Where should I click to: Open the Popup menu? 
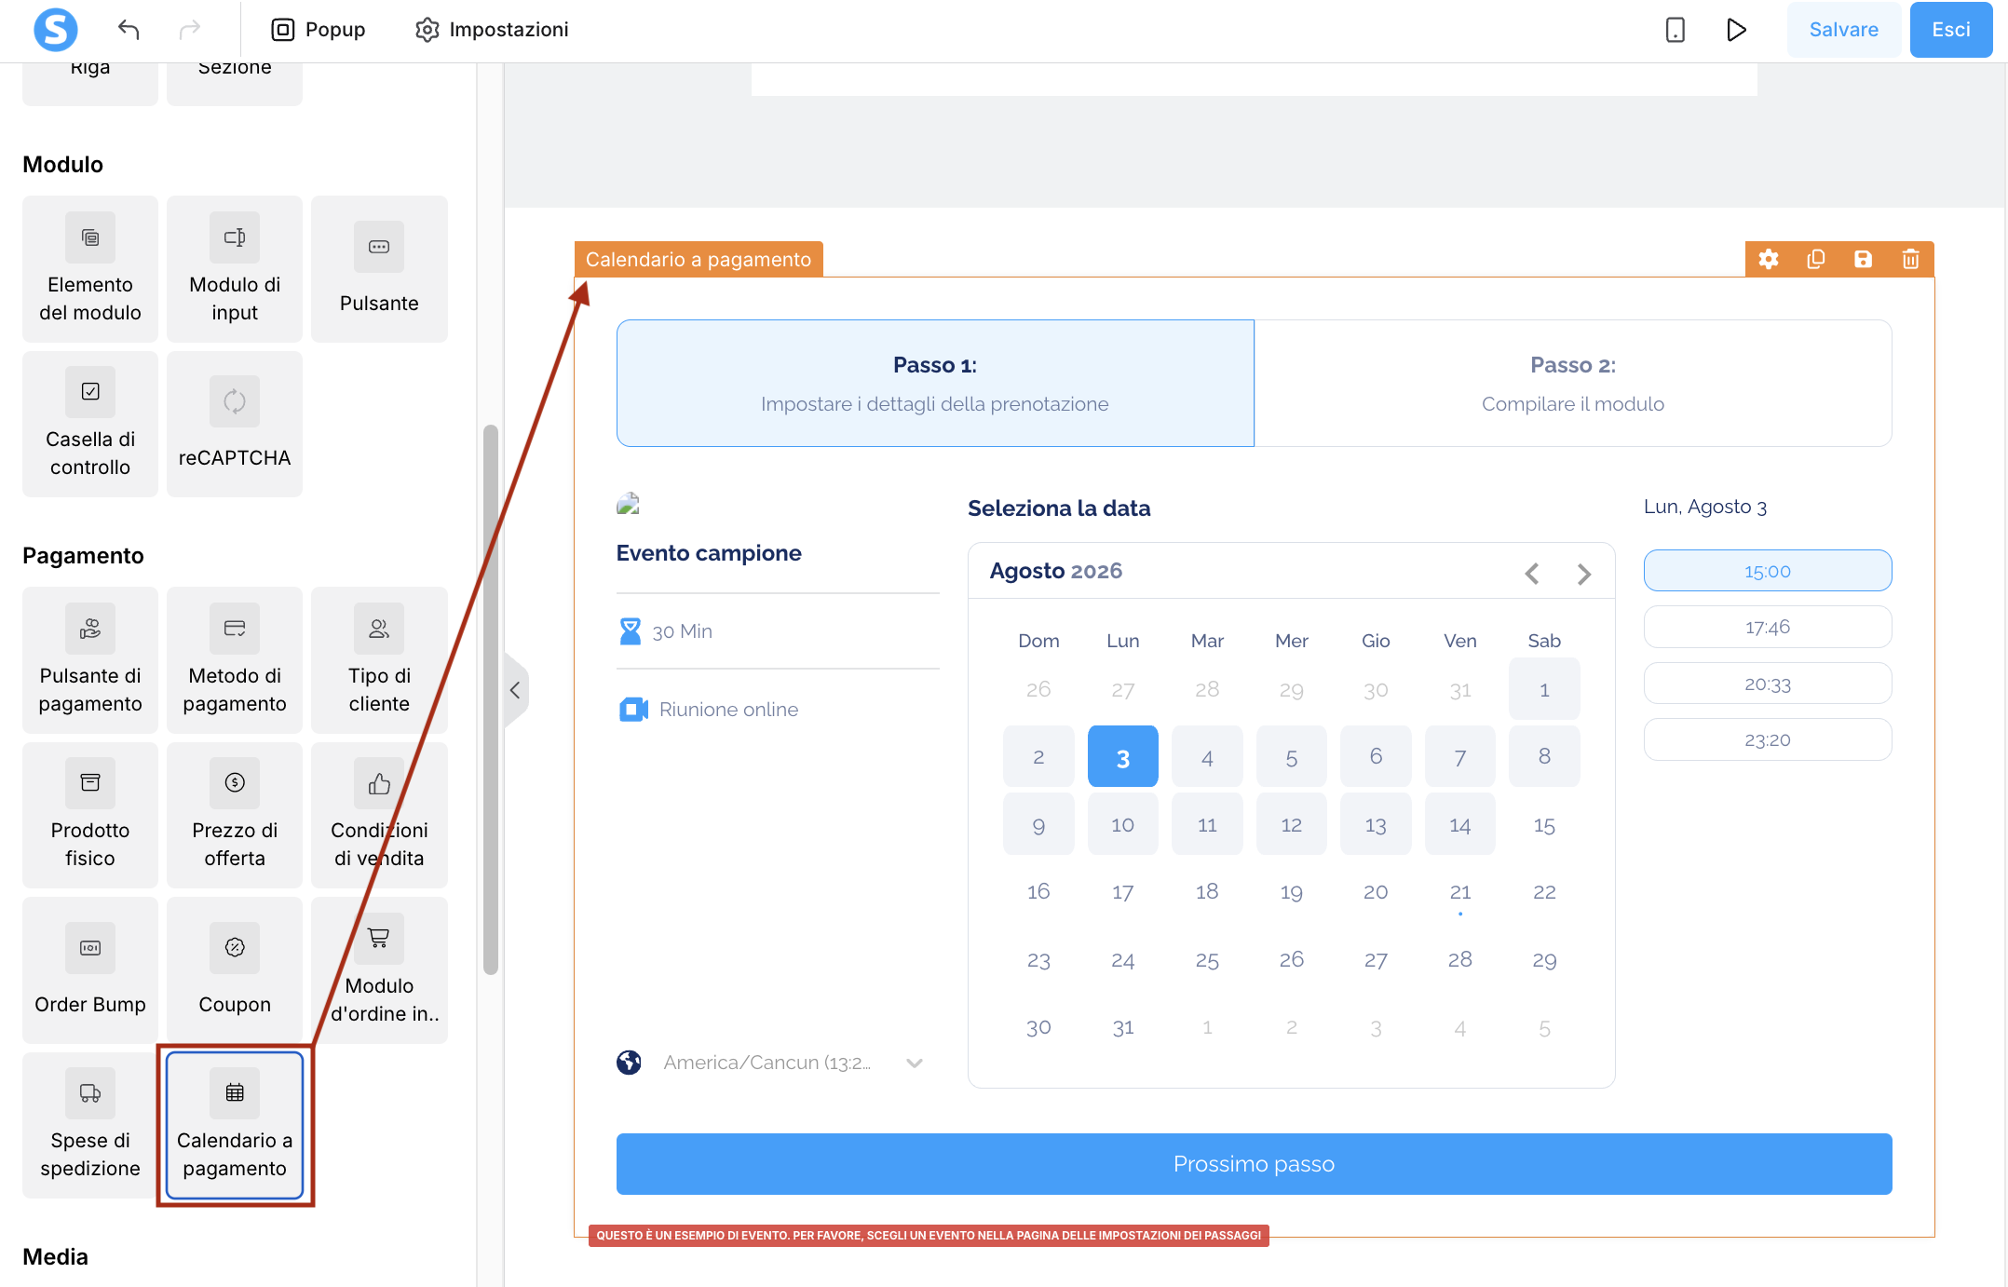point(319,30)
